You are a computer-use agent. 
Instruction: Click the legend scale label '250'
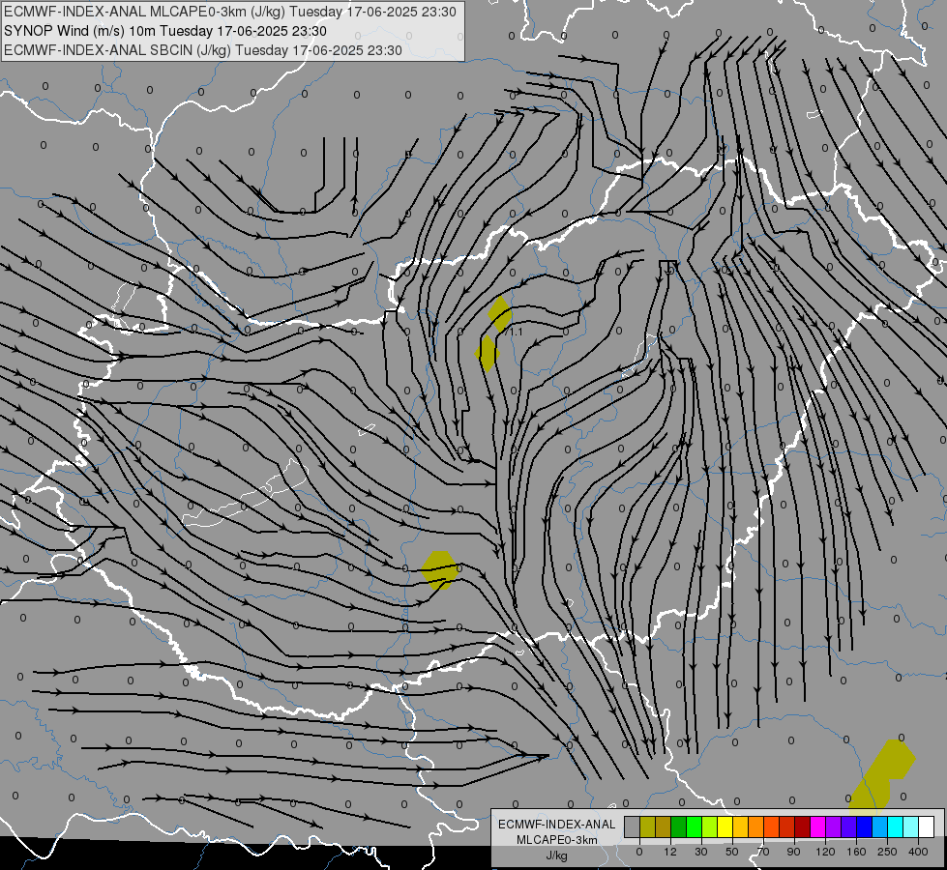pyautogui.click(x=887, y=852)
